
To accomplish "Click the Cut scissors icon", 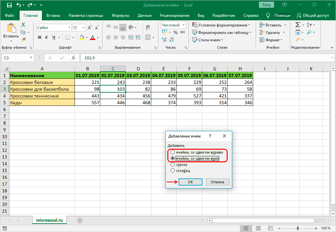I will coord(23,25).
